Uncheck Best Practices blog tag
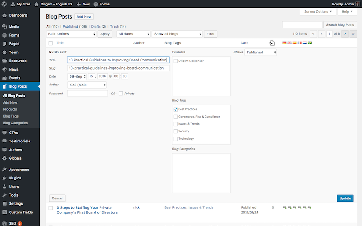 coord(176,109)
